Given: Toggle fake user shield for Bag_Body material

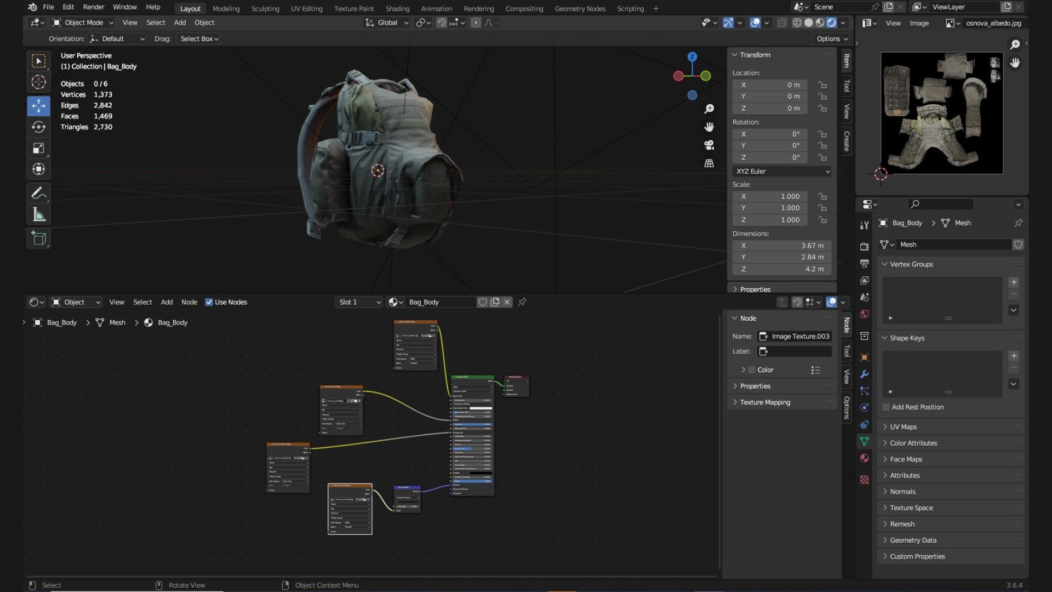Looking at the screenshot, I should (482, 302).
